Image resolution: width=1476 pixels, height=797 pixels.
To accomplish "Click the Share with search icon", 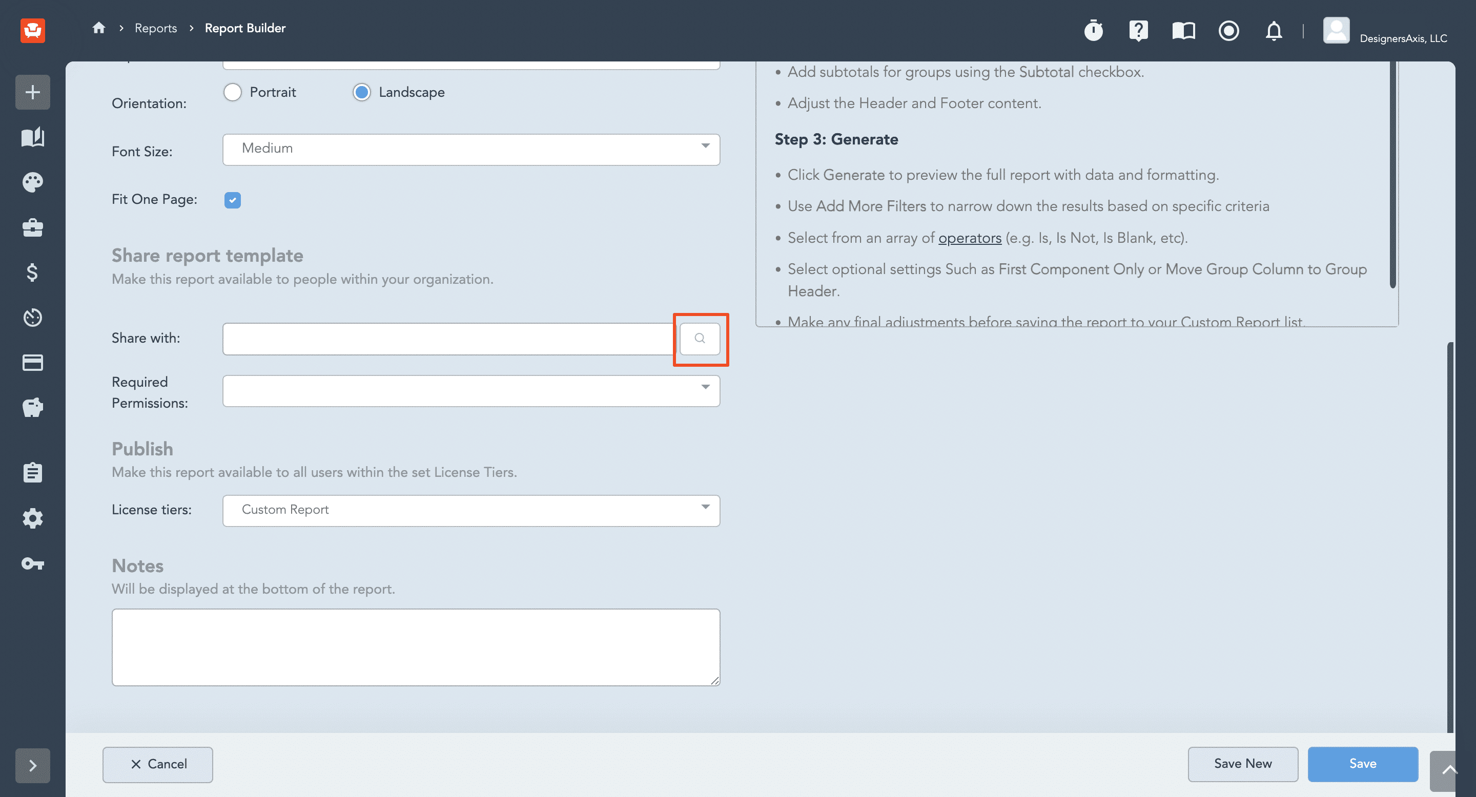I will point(700,339).
